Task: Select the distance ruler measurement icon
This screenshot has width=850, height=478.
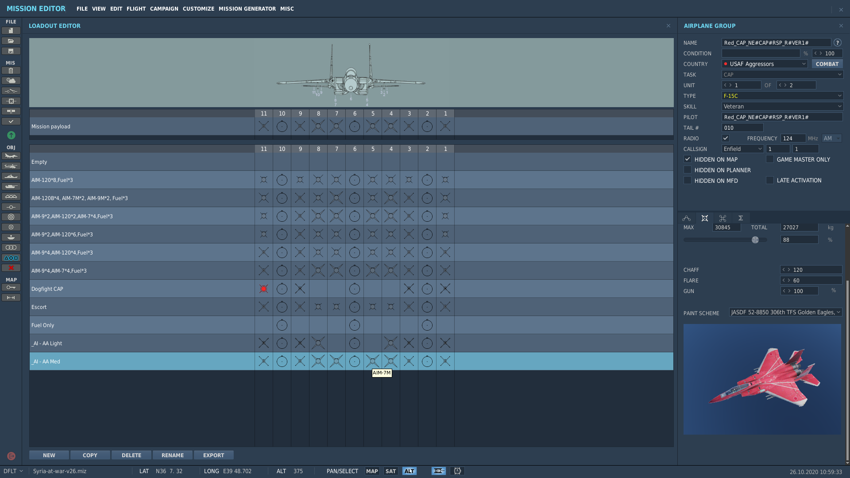Action: (11, 297)
